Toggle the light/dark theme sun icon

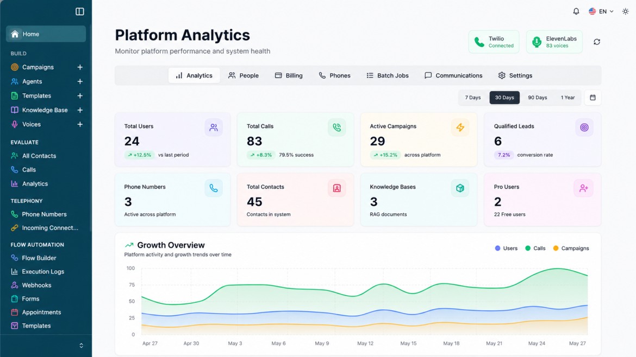point(626,11)
